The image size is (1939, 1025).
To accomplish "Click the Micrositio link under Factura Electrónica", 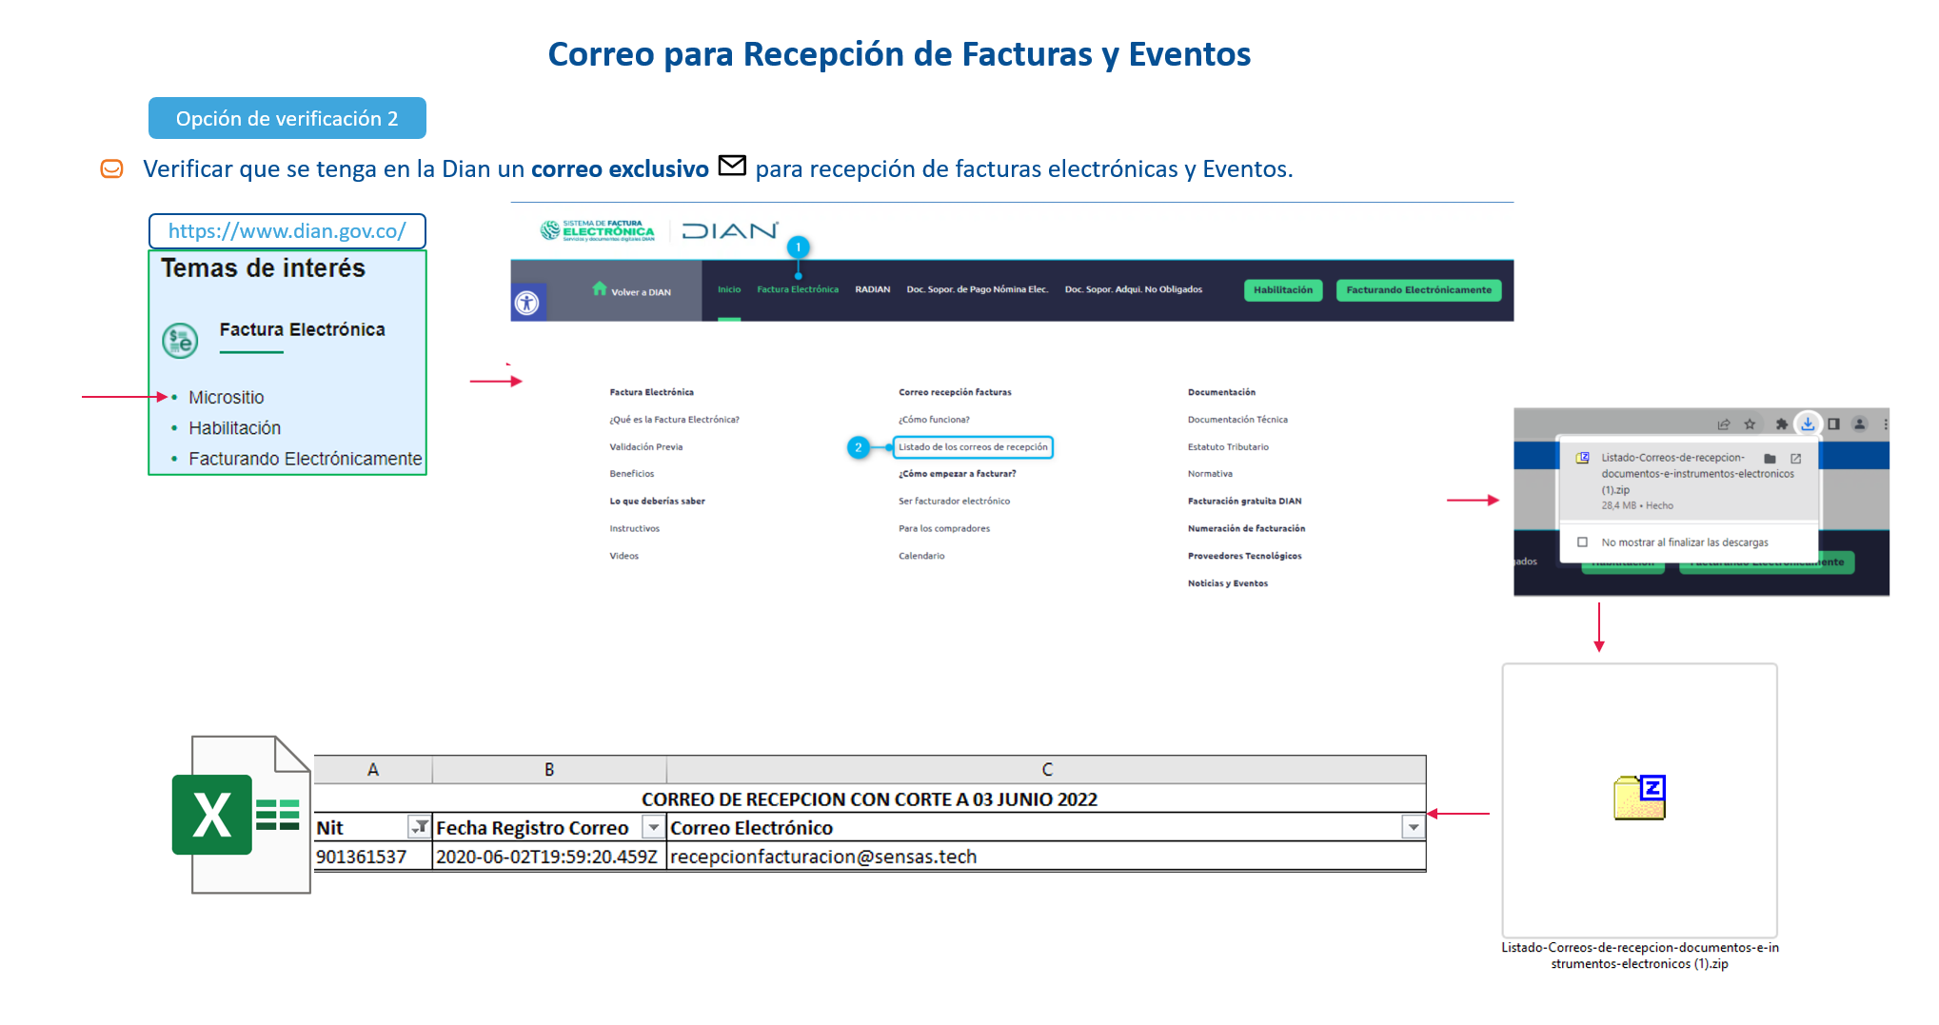I will coord(226,398).
